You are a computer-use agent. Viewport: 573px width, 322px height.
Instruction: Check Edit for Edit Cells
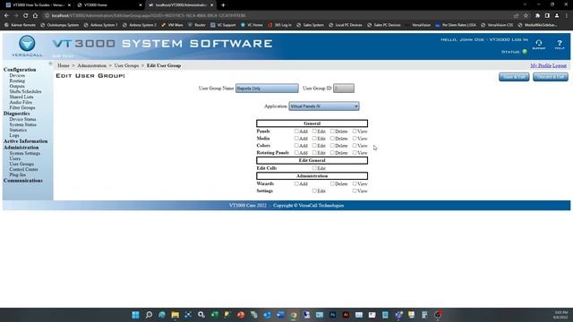coord(314,168)
